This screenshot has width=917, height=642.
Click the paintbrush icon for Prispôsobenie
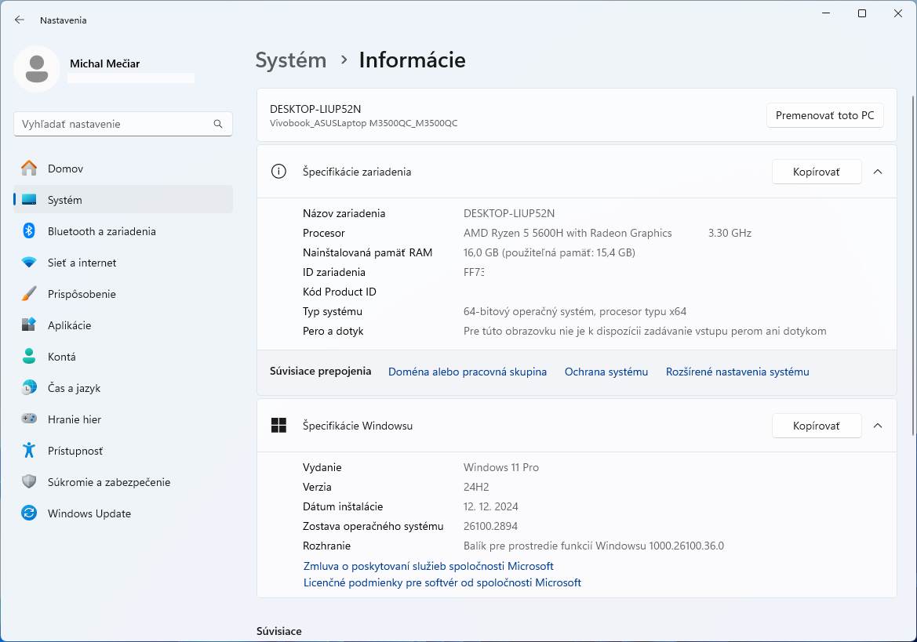tap(29, 294)
